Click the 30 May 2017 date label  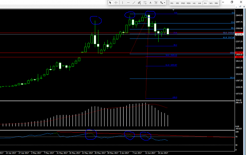pos(113,153)
